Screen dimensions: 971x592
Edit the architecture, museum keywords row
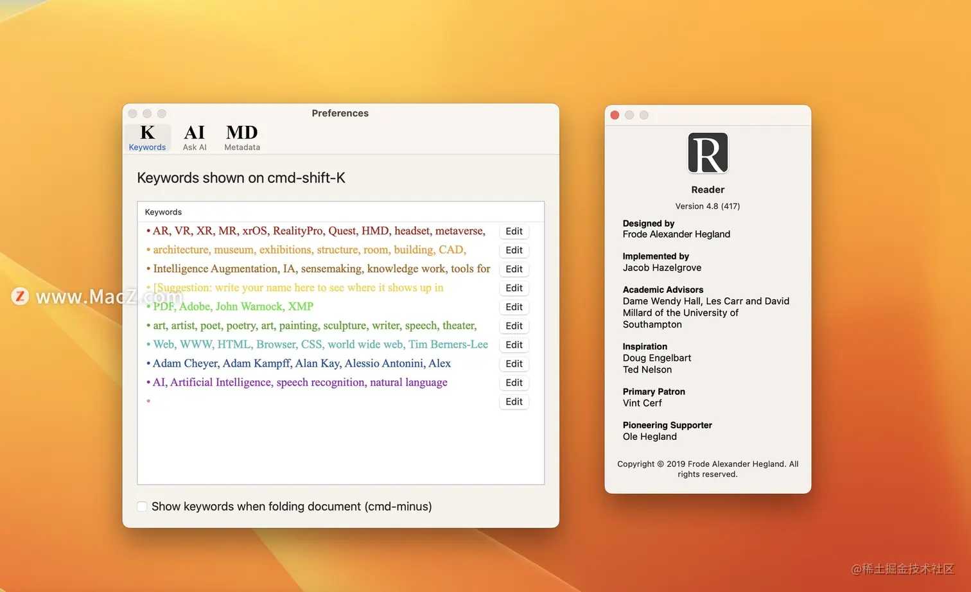point(514,250)
